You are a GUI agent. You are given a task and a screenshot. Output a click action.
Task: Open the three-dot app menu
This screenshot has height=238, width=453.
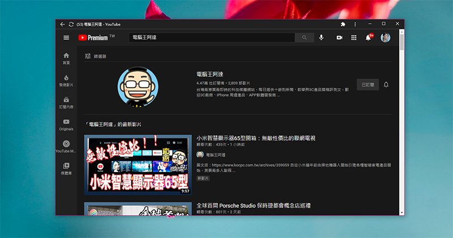click(x=355, y=24)
